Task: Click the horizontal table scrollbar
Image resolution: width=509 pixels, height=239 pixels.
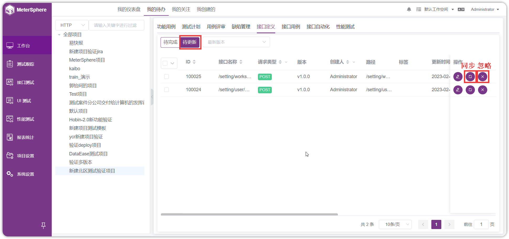Action: 249,214
